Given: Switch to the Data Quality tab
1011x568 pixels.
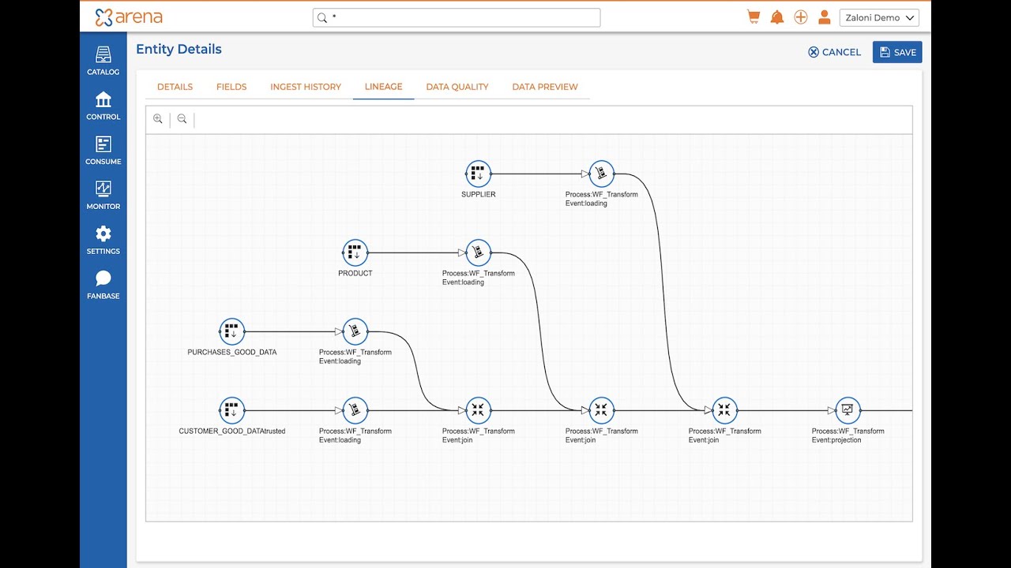Looking at the screenshot, I should (457, 87).
